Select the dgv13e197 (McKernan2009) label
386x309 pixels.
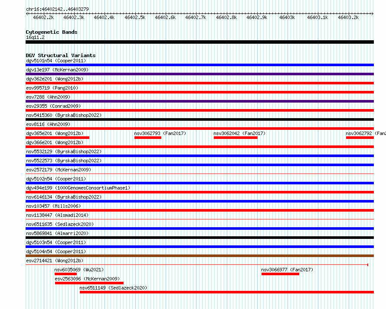click(57, 70)
